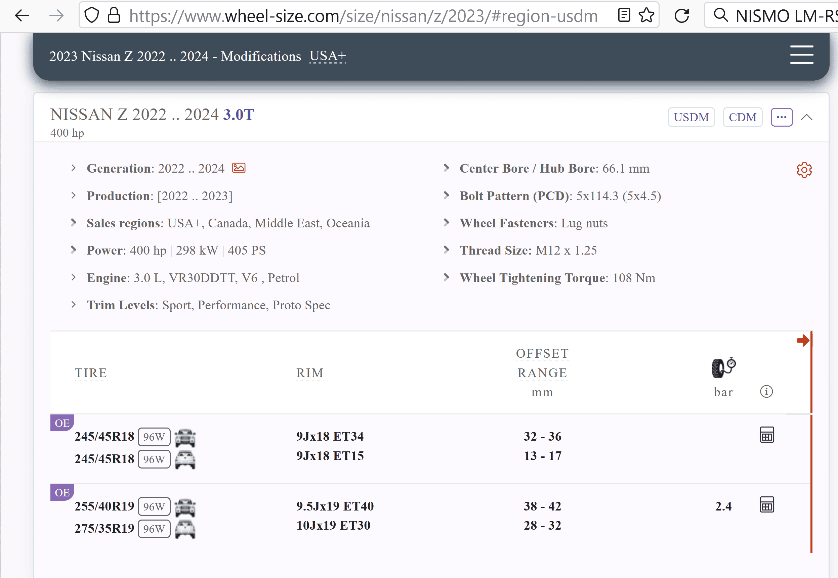838x578 pixels.
Task: Click the RIM column header
Action: [310, 373]
